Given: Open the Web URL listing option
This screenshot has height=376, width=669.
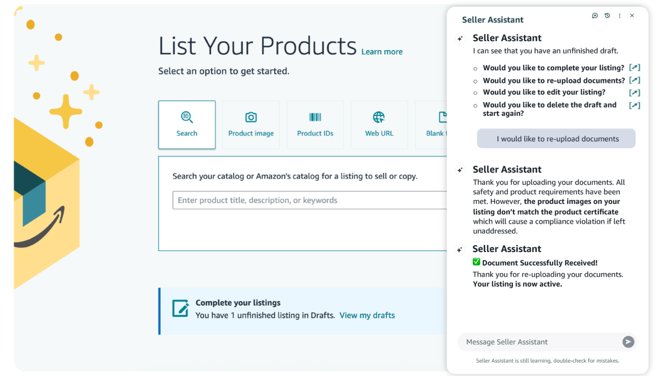Looking at the screenshot, I should [379, 124].
